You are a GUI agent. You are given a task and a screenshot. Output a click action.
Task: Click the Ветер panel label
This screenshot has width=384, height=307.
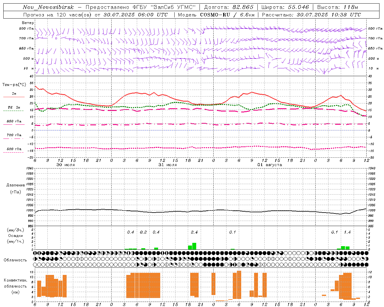click(28, 23)
